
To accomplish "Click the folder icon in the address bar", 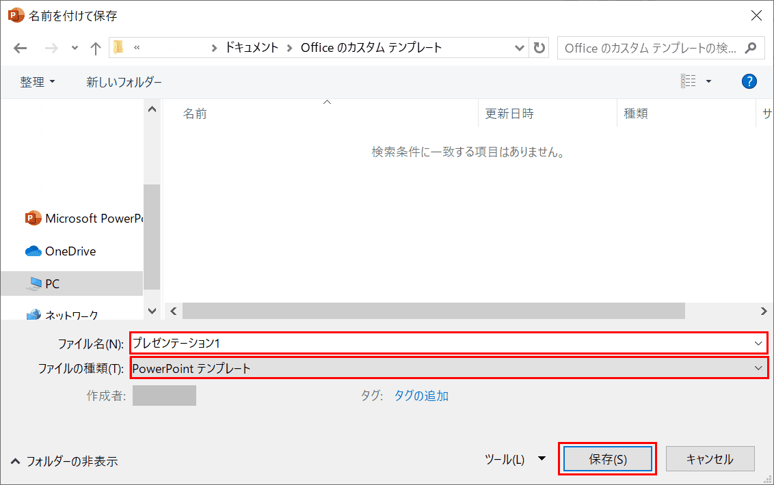I will [x=118, y=47].
